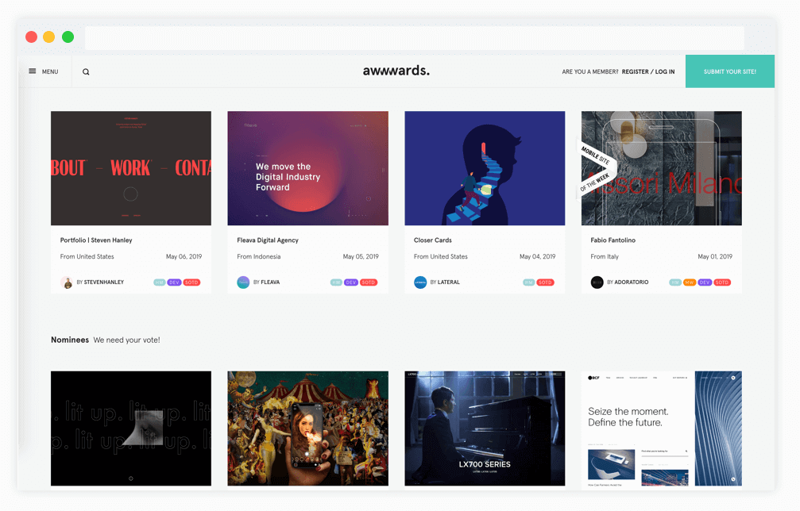Open BY FLEAVA author link
Screen dimensions: 800x511
(266, 282)
